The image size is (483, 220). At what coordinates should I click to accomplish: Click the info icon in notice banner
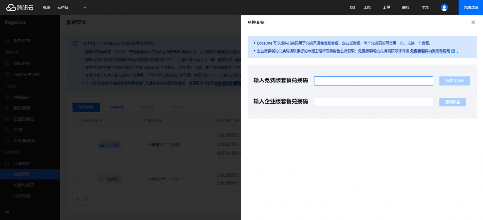coord(75,44)
